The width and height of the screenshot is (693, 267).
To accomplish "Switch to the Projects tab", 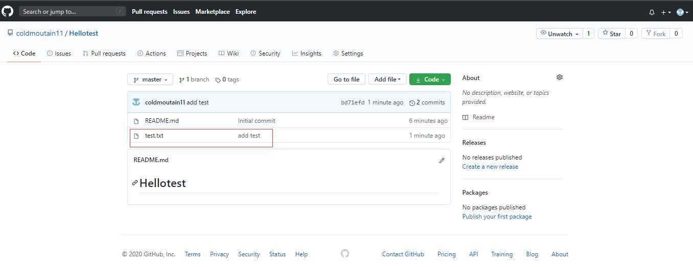I will point(192,53).
